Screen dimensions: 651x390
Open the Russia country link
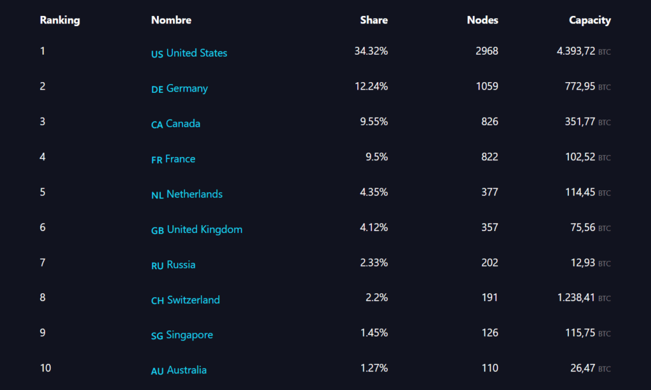click(181, 265)
